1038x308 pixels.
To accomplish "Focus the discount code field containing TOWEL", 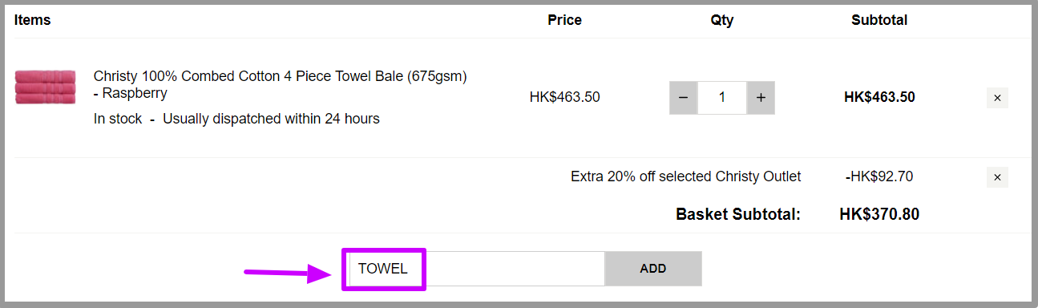I will pyautogui.click(x=477, y=269).
